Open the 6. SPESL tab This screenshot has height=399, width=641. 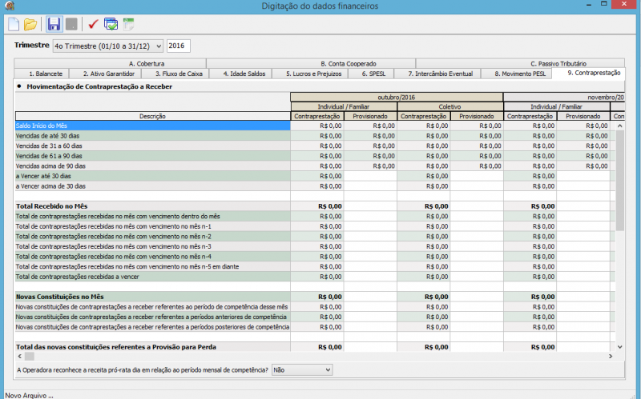pos(371,74)
